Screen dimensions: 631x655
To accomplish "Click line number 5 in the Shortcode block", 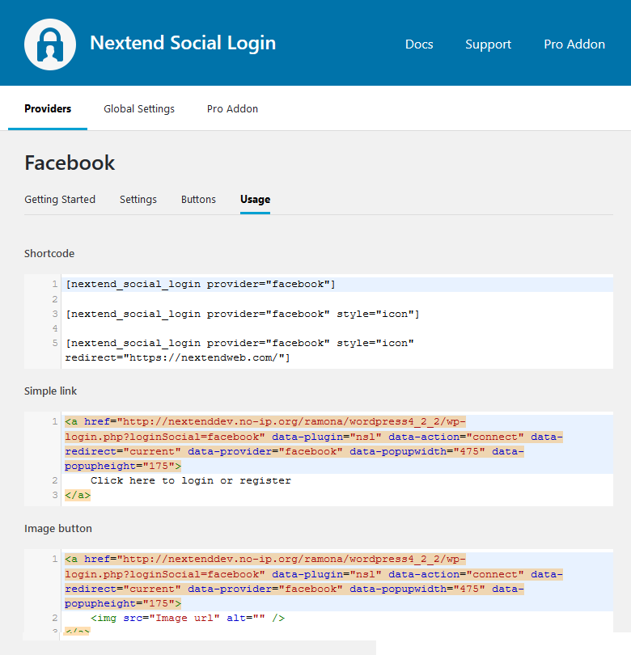I will point(53,342).
